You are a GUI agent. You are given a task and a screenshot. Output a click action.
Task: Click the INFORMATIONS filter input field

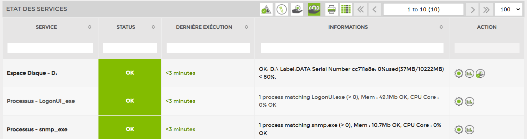(x=352, y=48)
